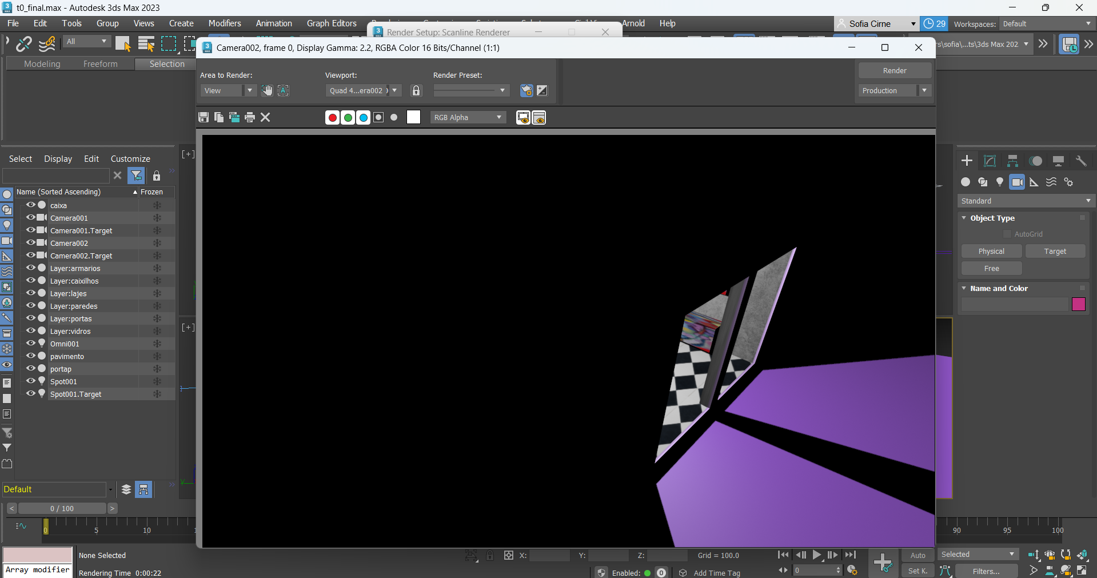Viewport: 1097px width, 578px height.
Task: Click the Print Image icon
Action: [250, 117]
